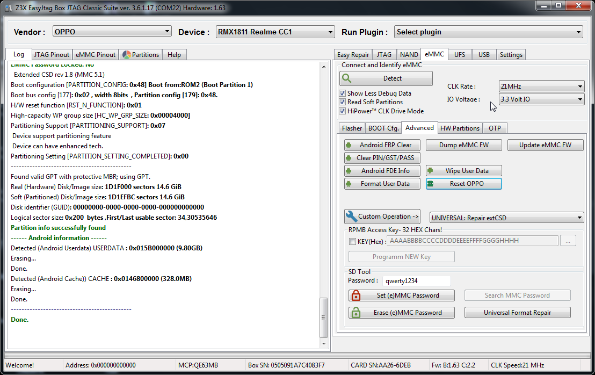Click Erase (e)MMC Password green lock
Viewport: 595px width, 375px height.
pyautogui.click(x=401, y=313)
